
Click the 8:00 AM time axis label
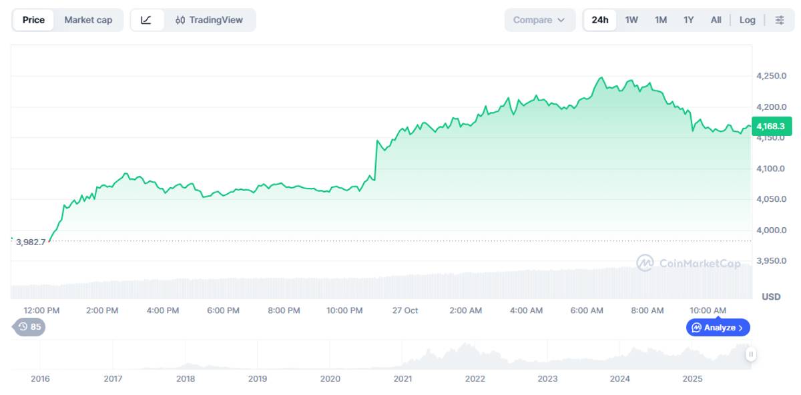pyautogui.click(x=647, y=310)
